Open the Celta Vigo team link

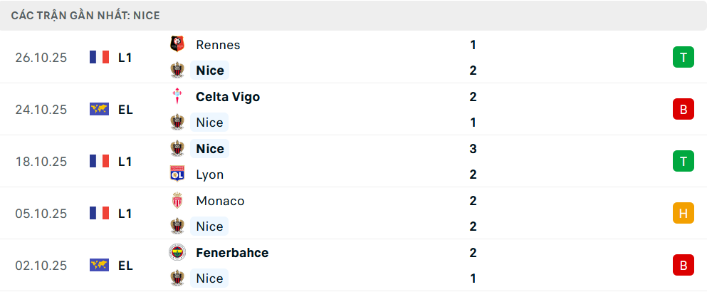pyautogui.click(x=227, y=96)
